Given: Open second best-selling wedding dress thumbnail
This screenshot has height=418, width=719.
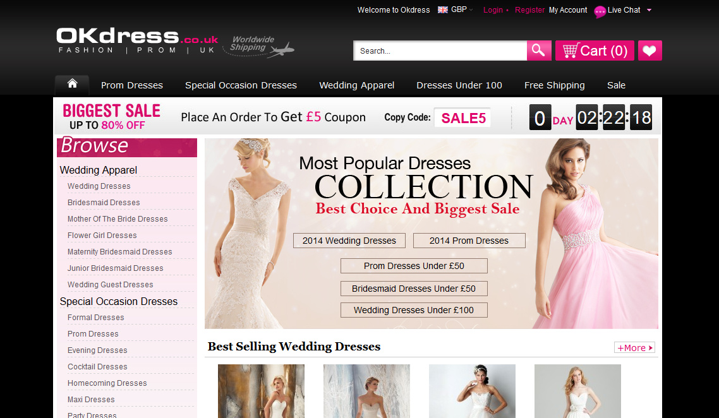Looking at the screenshot, I should [x=367, y=391].
